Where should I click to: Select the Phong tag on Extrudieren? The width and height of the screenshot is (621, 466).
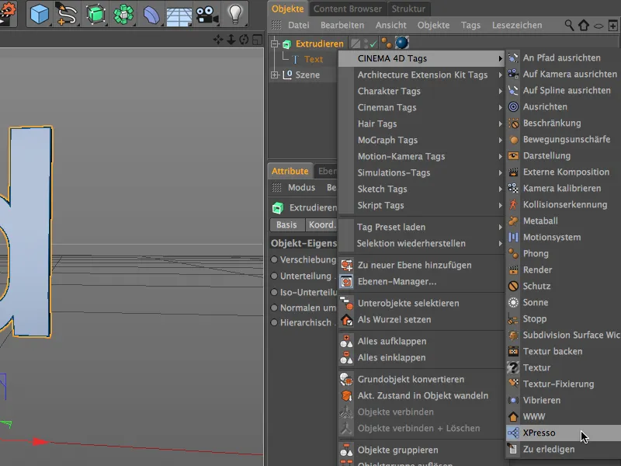point(386,43)
